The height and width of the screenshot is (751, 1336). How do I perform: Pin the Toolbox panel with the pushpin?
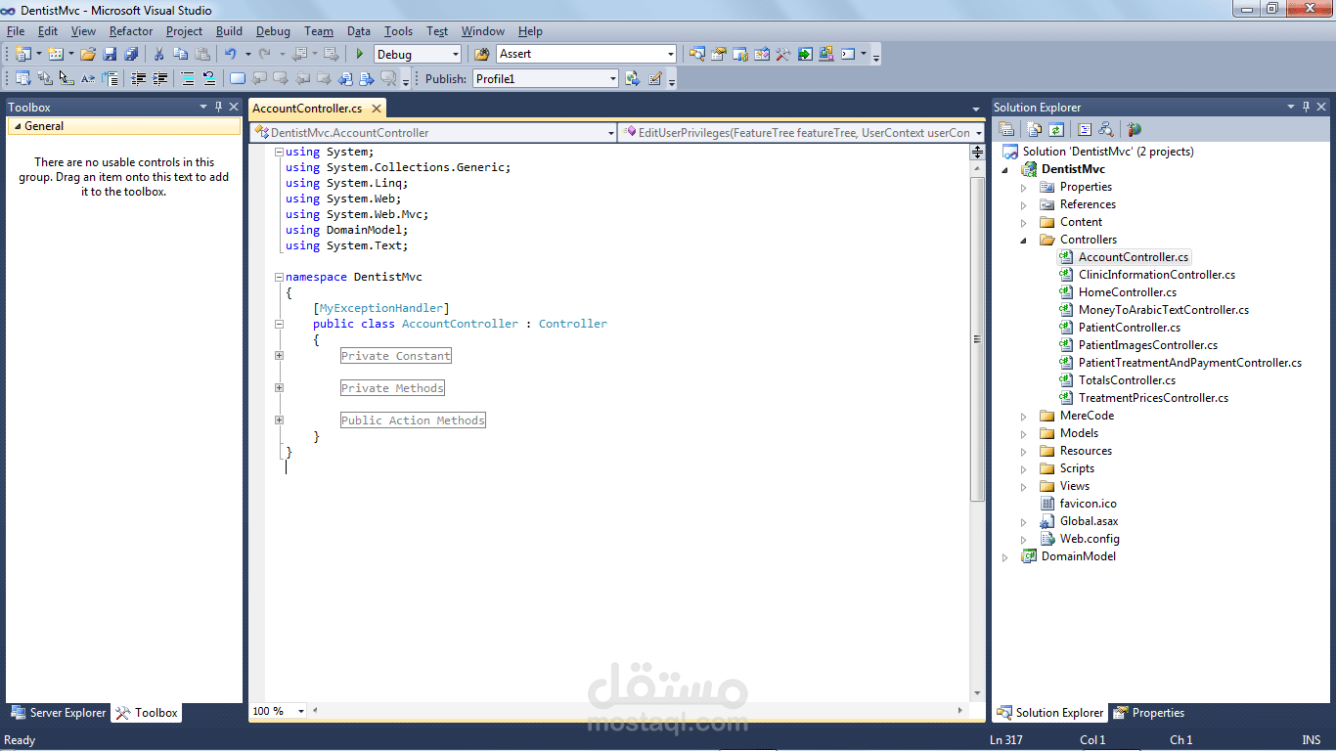[219, 107]
